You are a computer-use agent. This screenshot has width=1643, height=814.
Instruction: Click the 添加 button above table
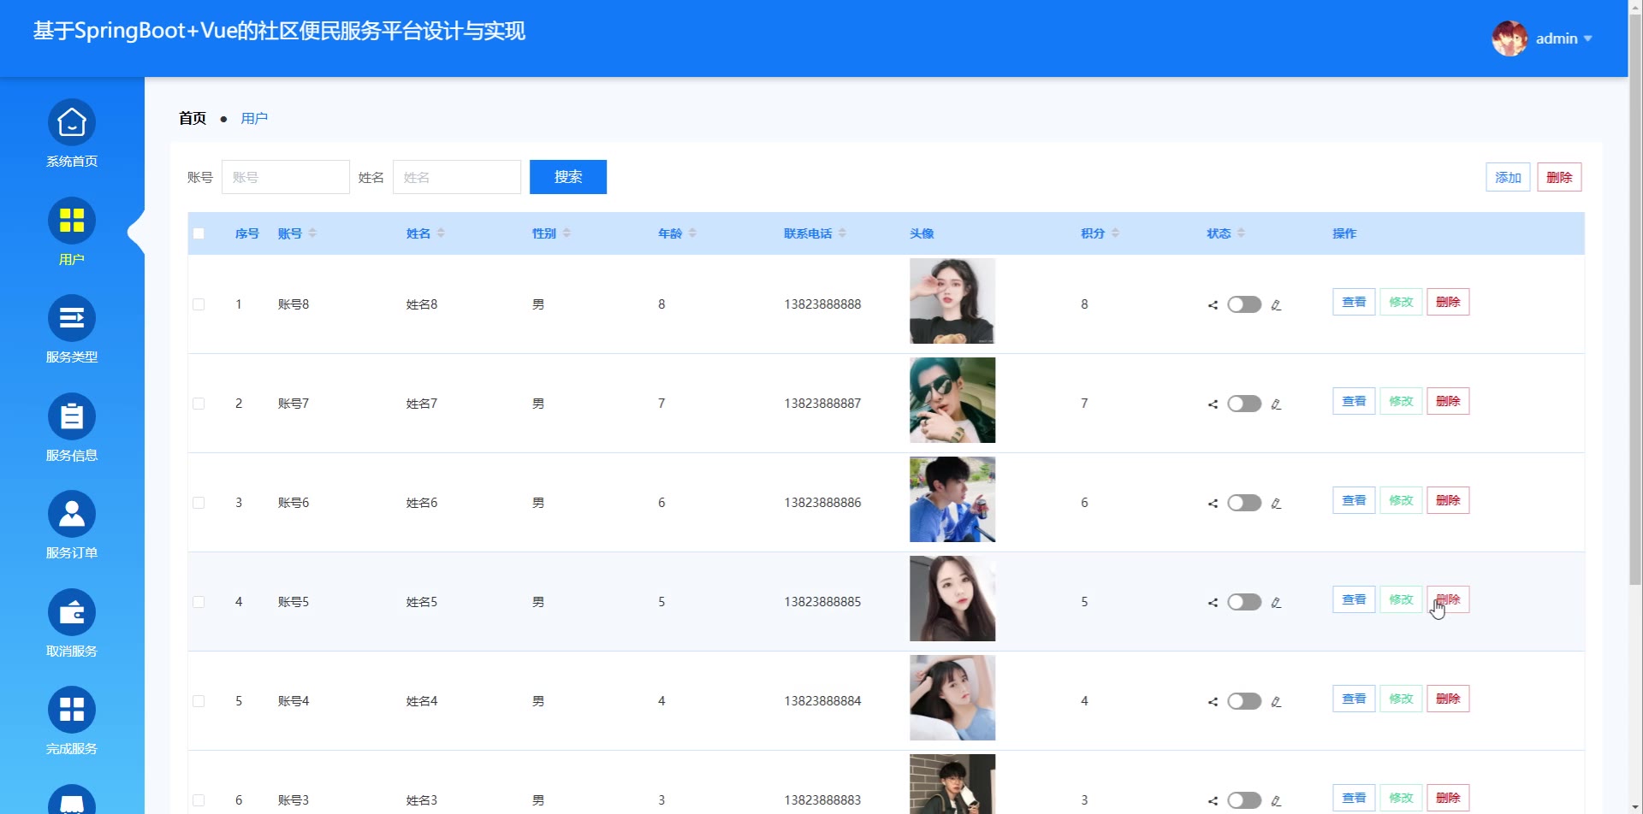coord(1507,177)
